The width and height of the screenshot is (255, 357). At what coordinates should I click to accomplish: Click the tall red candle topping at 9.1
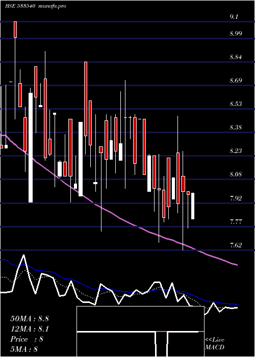pos(15,30)
